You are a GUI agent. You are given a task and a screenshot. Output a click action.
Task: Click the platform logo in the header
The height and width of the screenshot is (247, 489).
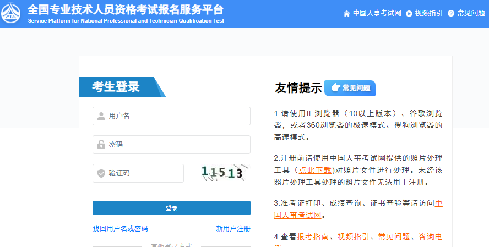(12, 14)
